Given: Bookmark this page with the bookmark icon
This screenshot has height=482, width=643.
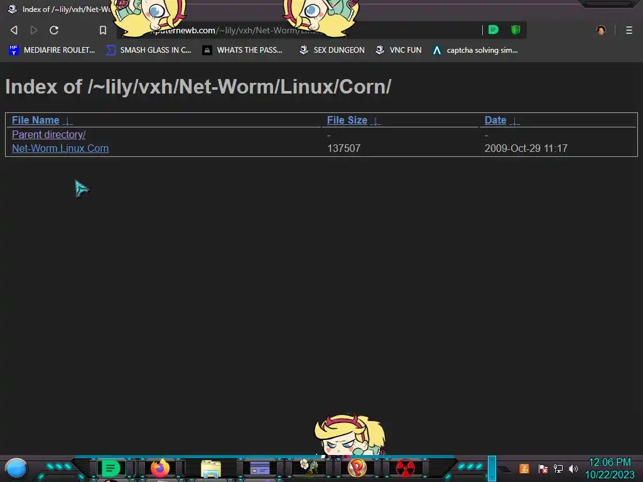Looking at the screenshot, I should pos(103,30).
